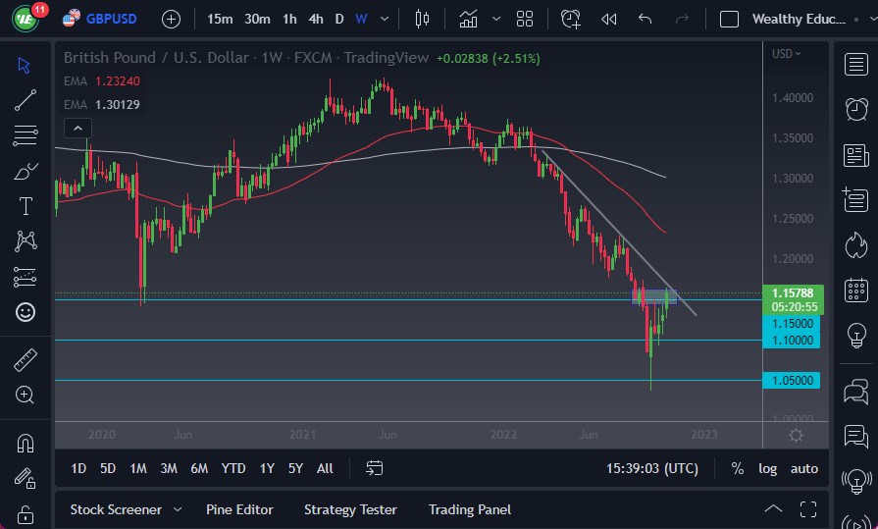Start Bar Replay with rewind icon
The width and height of the screenshot is (878, 529).
608,19
